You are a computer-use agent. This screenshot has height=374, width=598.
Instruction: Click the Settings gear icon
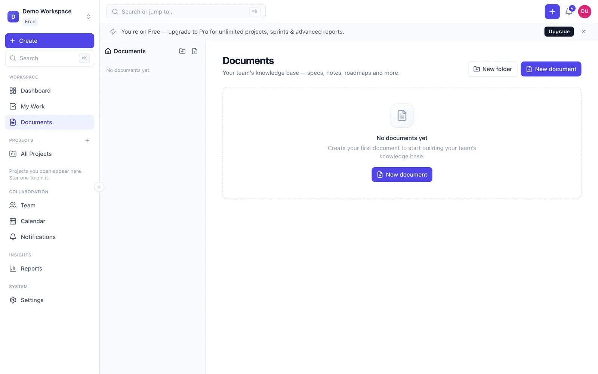point(13,300)
